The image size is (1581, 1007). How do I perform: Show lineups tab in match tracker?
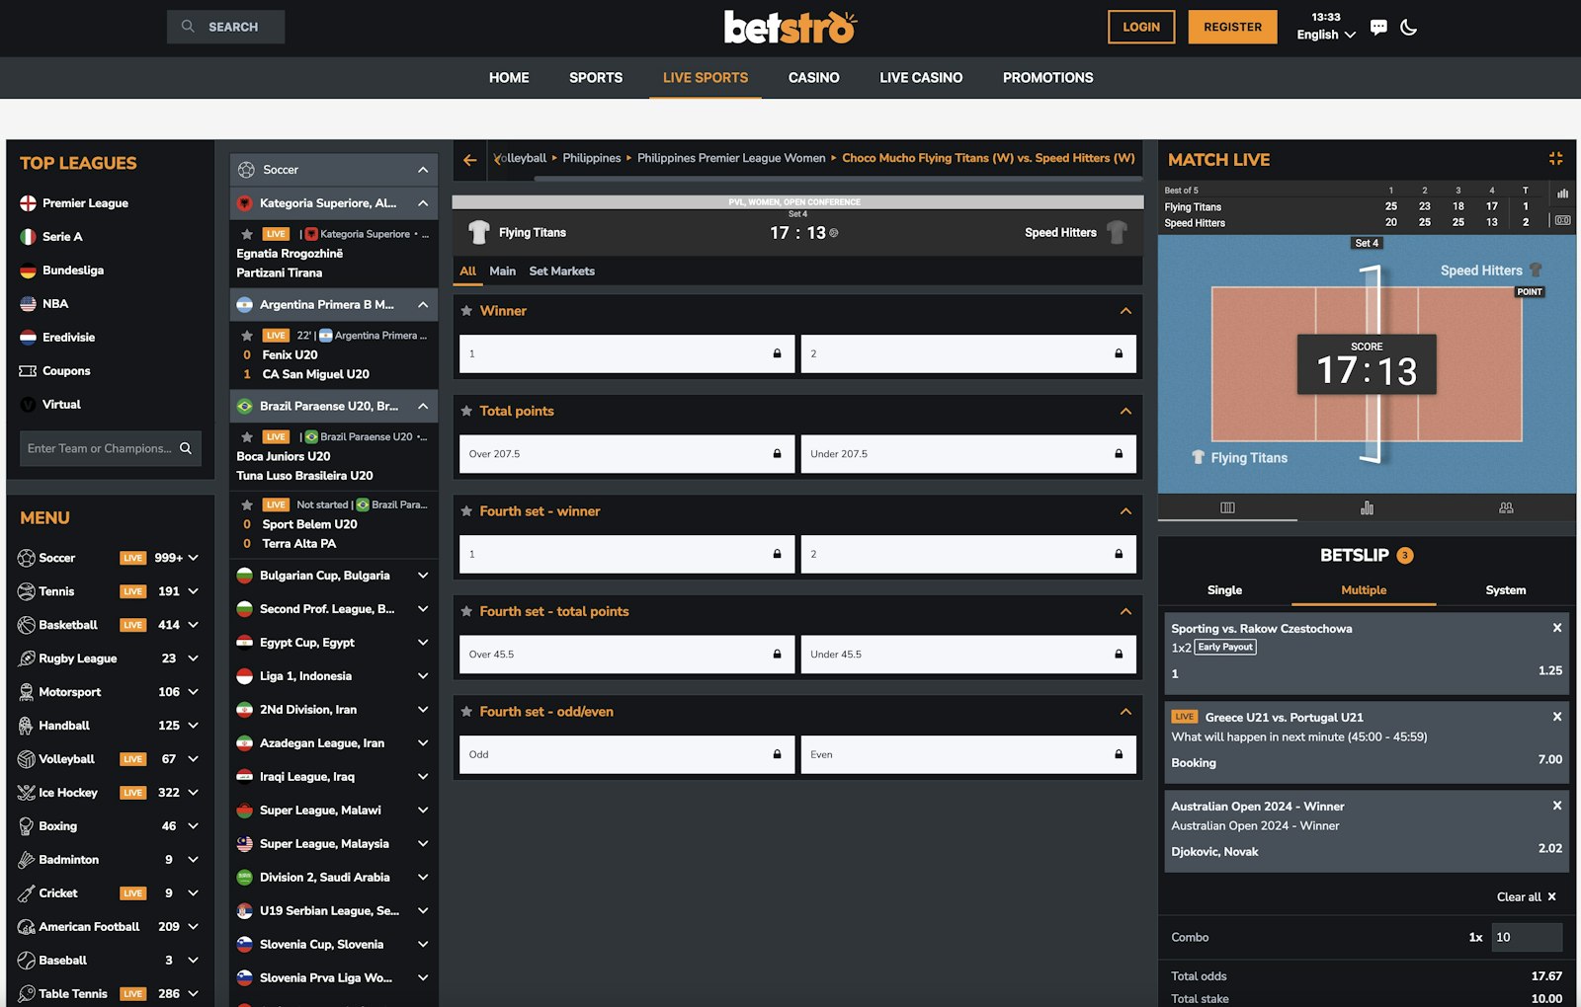tap(1506, 507)
